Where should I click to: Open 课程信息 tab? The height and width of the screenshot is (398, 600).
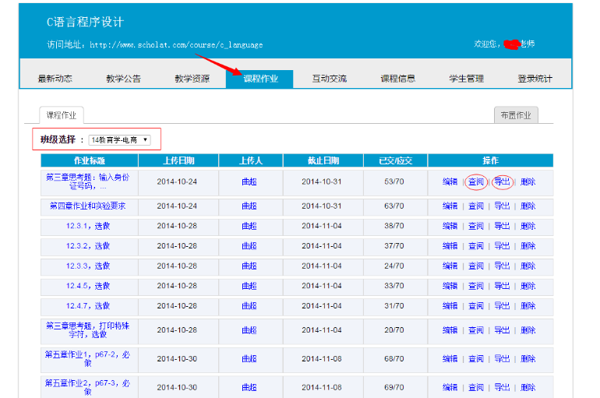click(x=397, y=79)
